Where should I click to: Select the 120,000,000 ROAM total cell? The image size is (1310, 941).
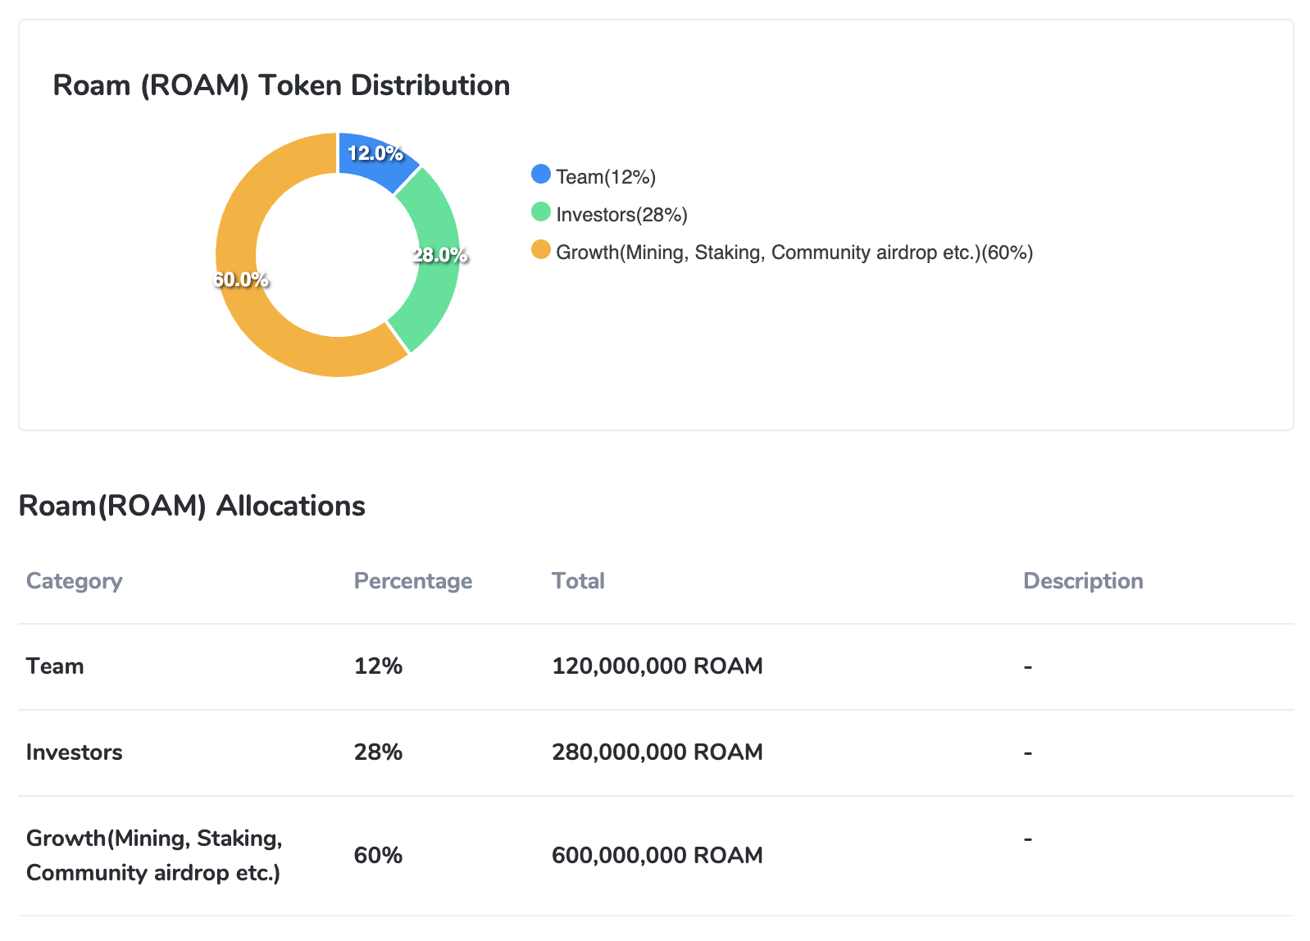point(657,666)
